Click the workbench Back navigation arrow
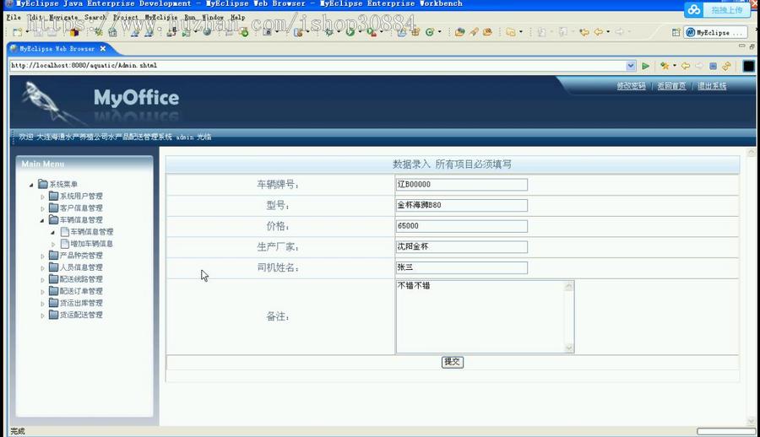Image resolution: width=760 pixels, height=437 pixels. point(599,32)
